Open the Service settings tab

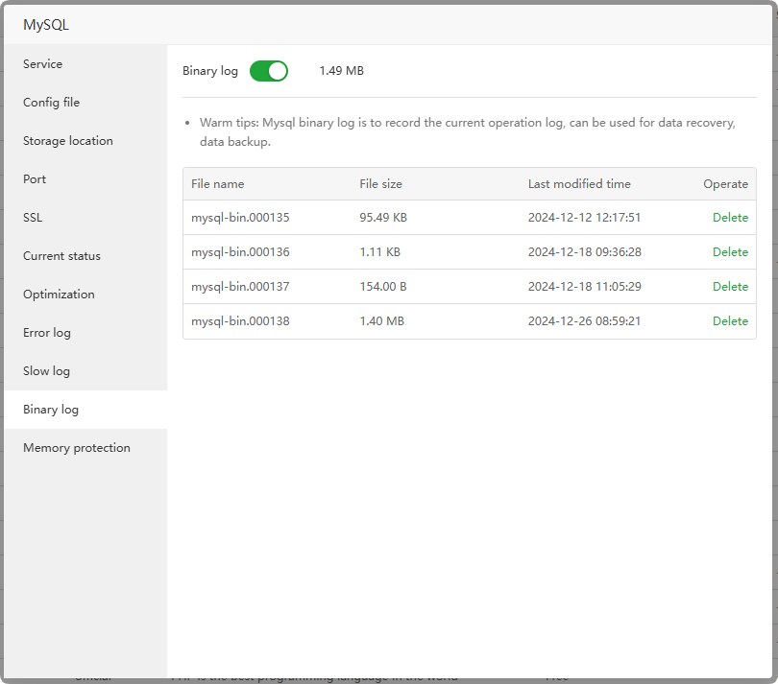pyautogui.click(x=43, y=64)
